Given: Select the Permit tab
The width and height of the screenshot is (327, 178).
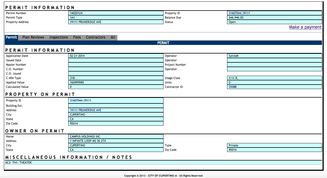Looking at the screenshot, I should coord(11,37).
